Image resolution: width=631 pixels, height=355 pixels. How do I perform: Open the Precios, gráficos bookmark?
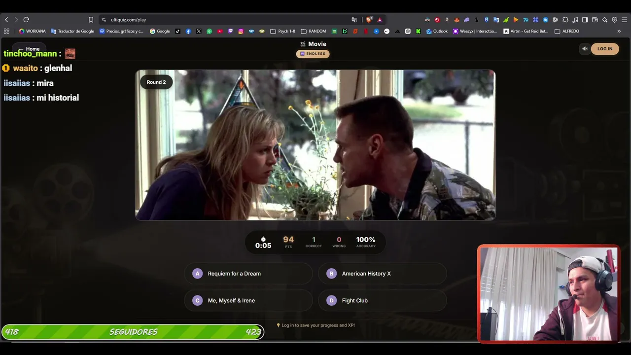tap(121, 31)
